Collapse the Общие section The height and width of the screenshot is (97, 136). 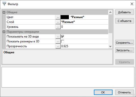tap(4, 12)
